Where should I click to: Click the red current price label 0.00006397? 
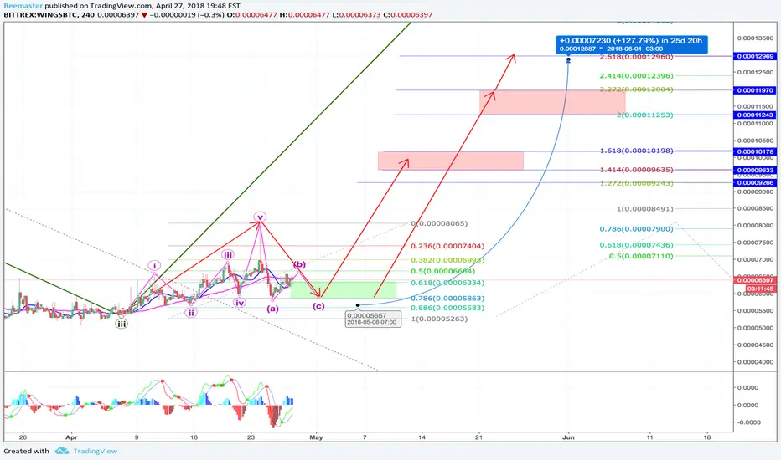(x=754, y=280)
